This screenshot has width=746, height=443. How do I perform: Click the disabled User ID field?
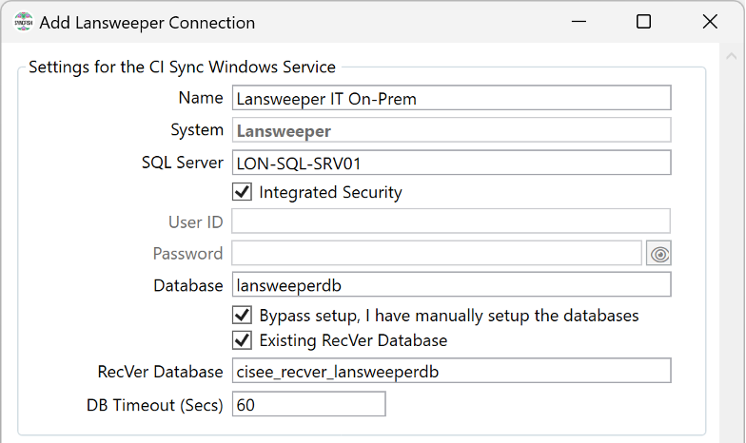451,221
